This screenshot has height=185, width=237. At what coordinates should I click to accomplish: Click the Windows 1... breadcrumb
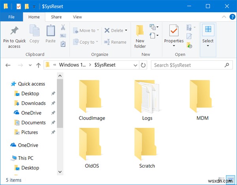pos(72,65)
